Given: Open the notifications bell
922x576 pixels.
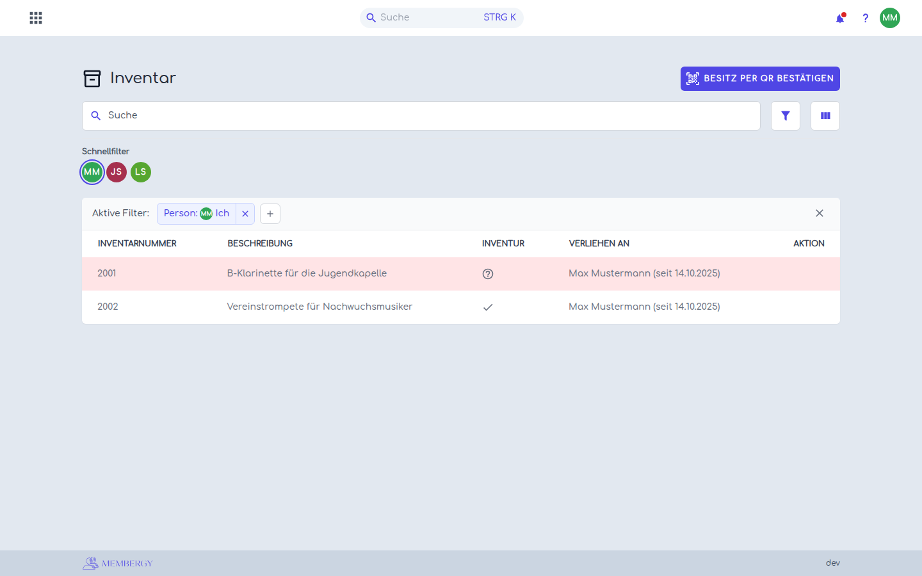Looking at the screenshot, I should pyautogui.click(x=840, y=18).
